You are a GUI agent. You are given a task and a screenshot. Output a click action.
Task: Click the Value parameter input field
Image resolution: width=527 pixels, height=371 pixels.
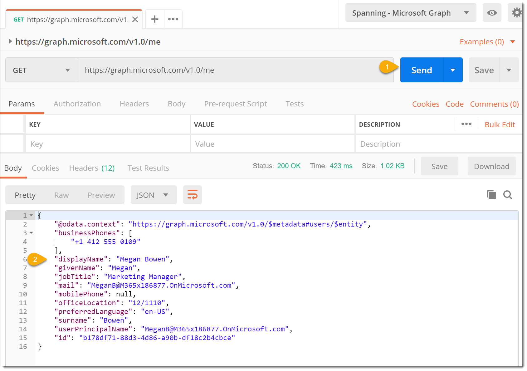point(272,144)
